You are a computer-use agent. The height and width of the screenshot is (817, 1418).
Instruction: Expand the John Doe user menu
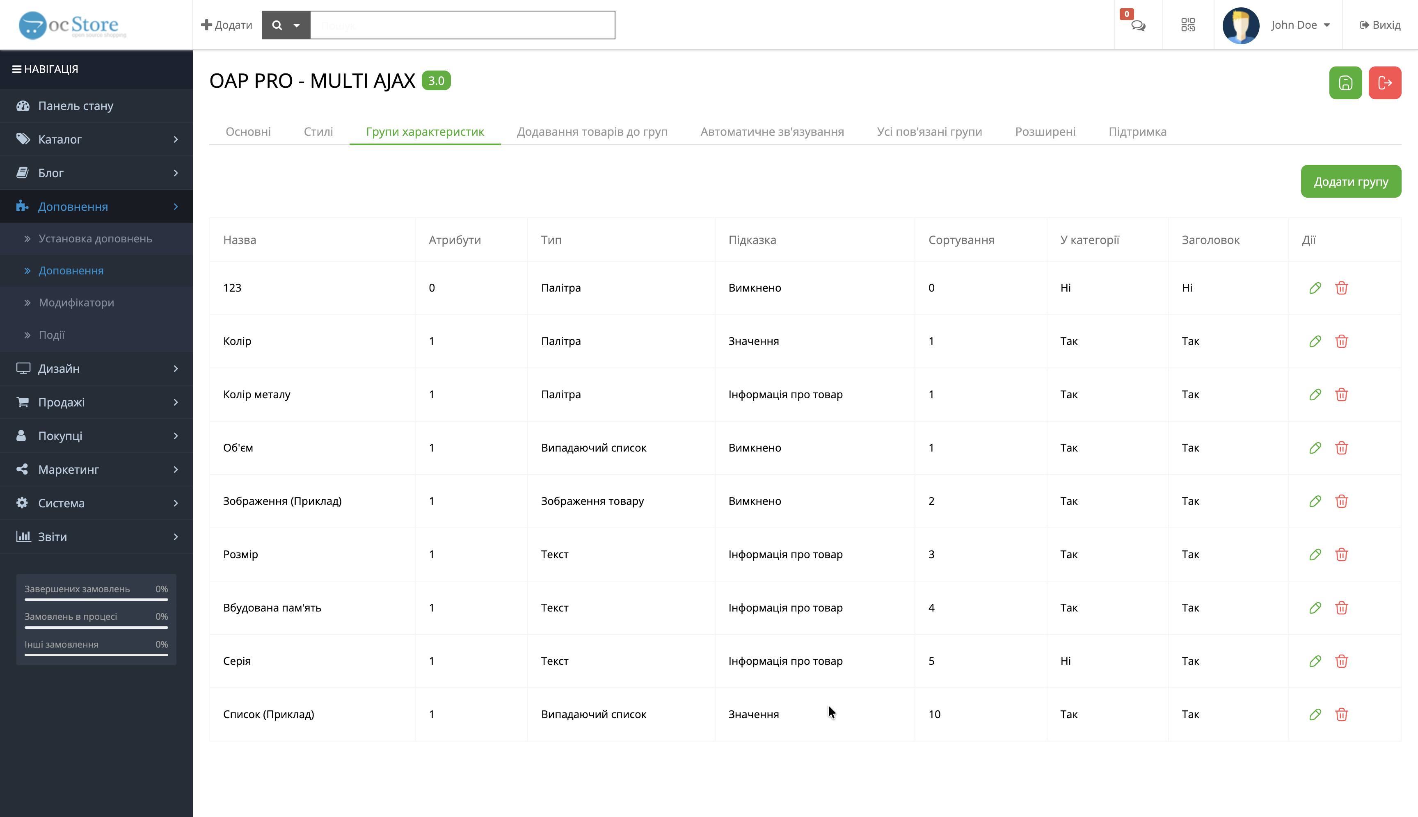1299,25
